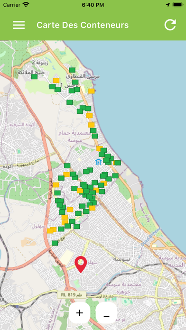Viewport: 186px width, 330px height.
Task: Tap the سوسة city label
Action: 121,259
